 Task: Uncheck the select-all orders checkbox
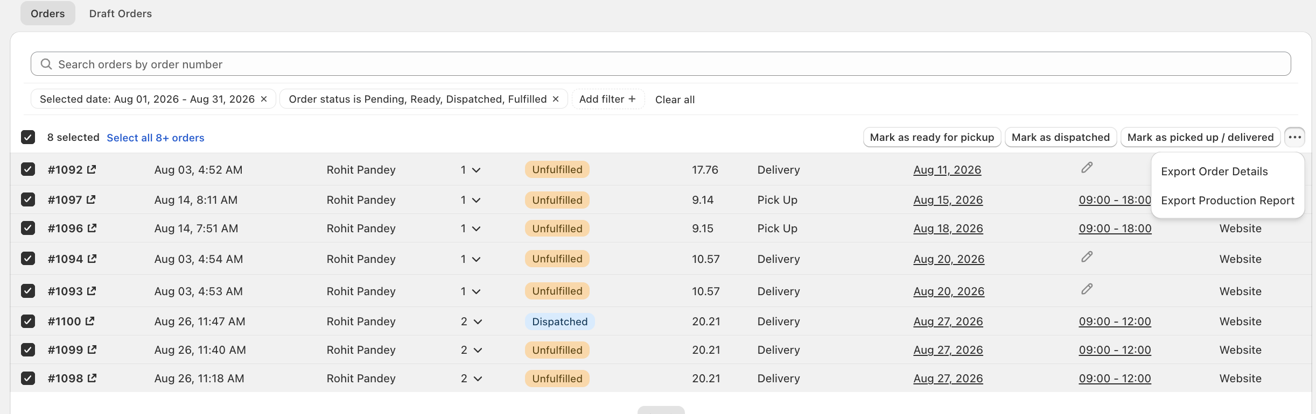point(28,137)
